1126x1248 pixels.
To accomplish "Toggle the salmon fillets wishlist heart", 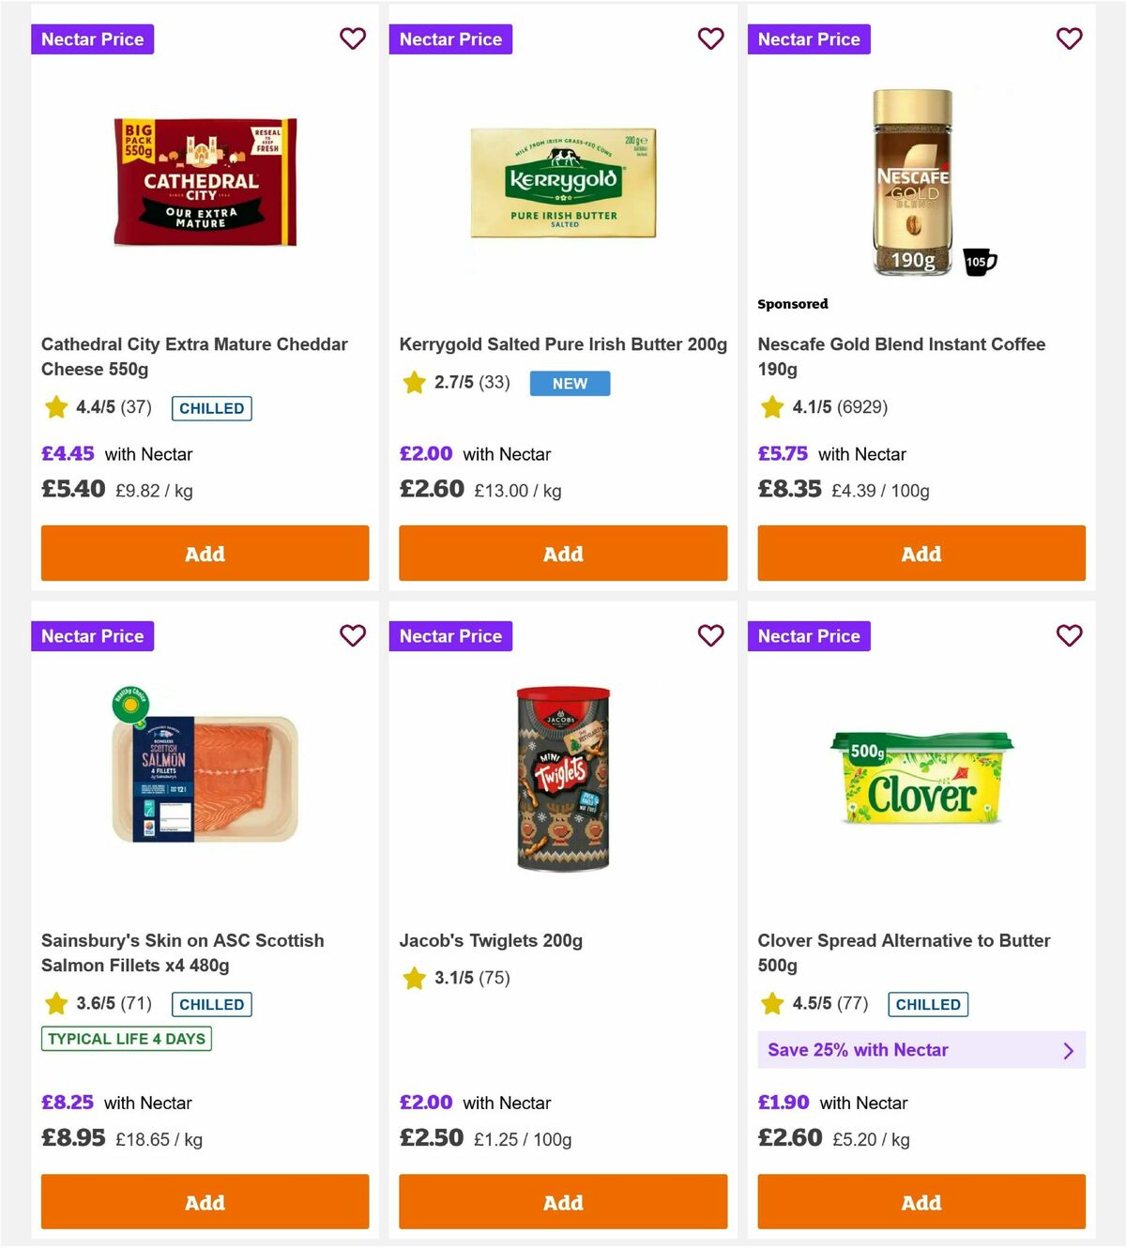I will point(353,635).
